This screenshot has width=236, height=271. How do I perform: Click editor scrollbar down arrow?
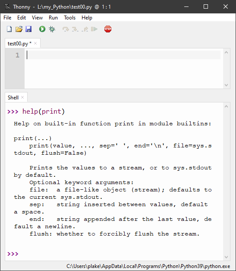point(227,85)
